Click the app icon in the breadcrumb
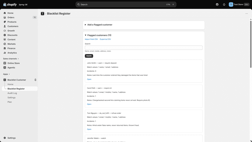The height and width of the screenshot is (142, 252). [x=42, y=13]
